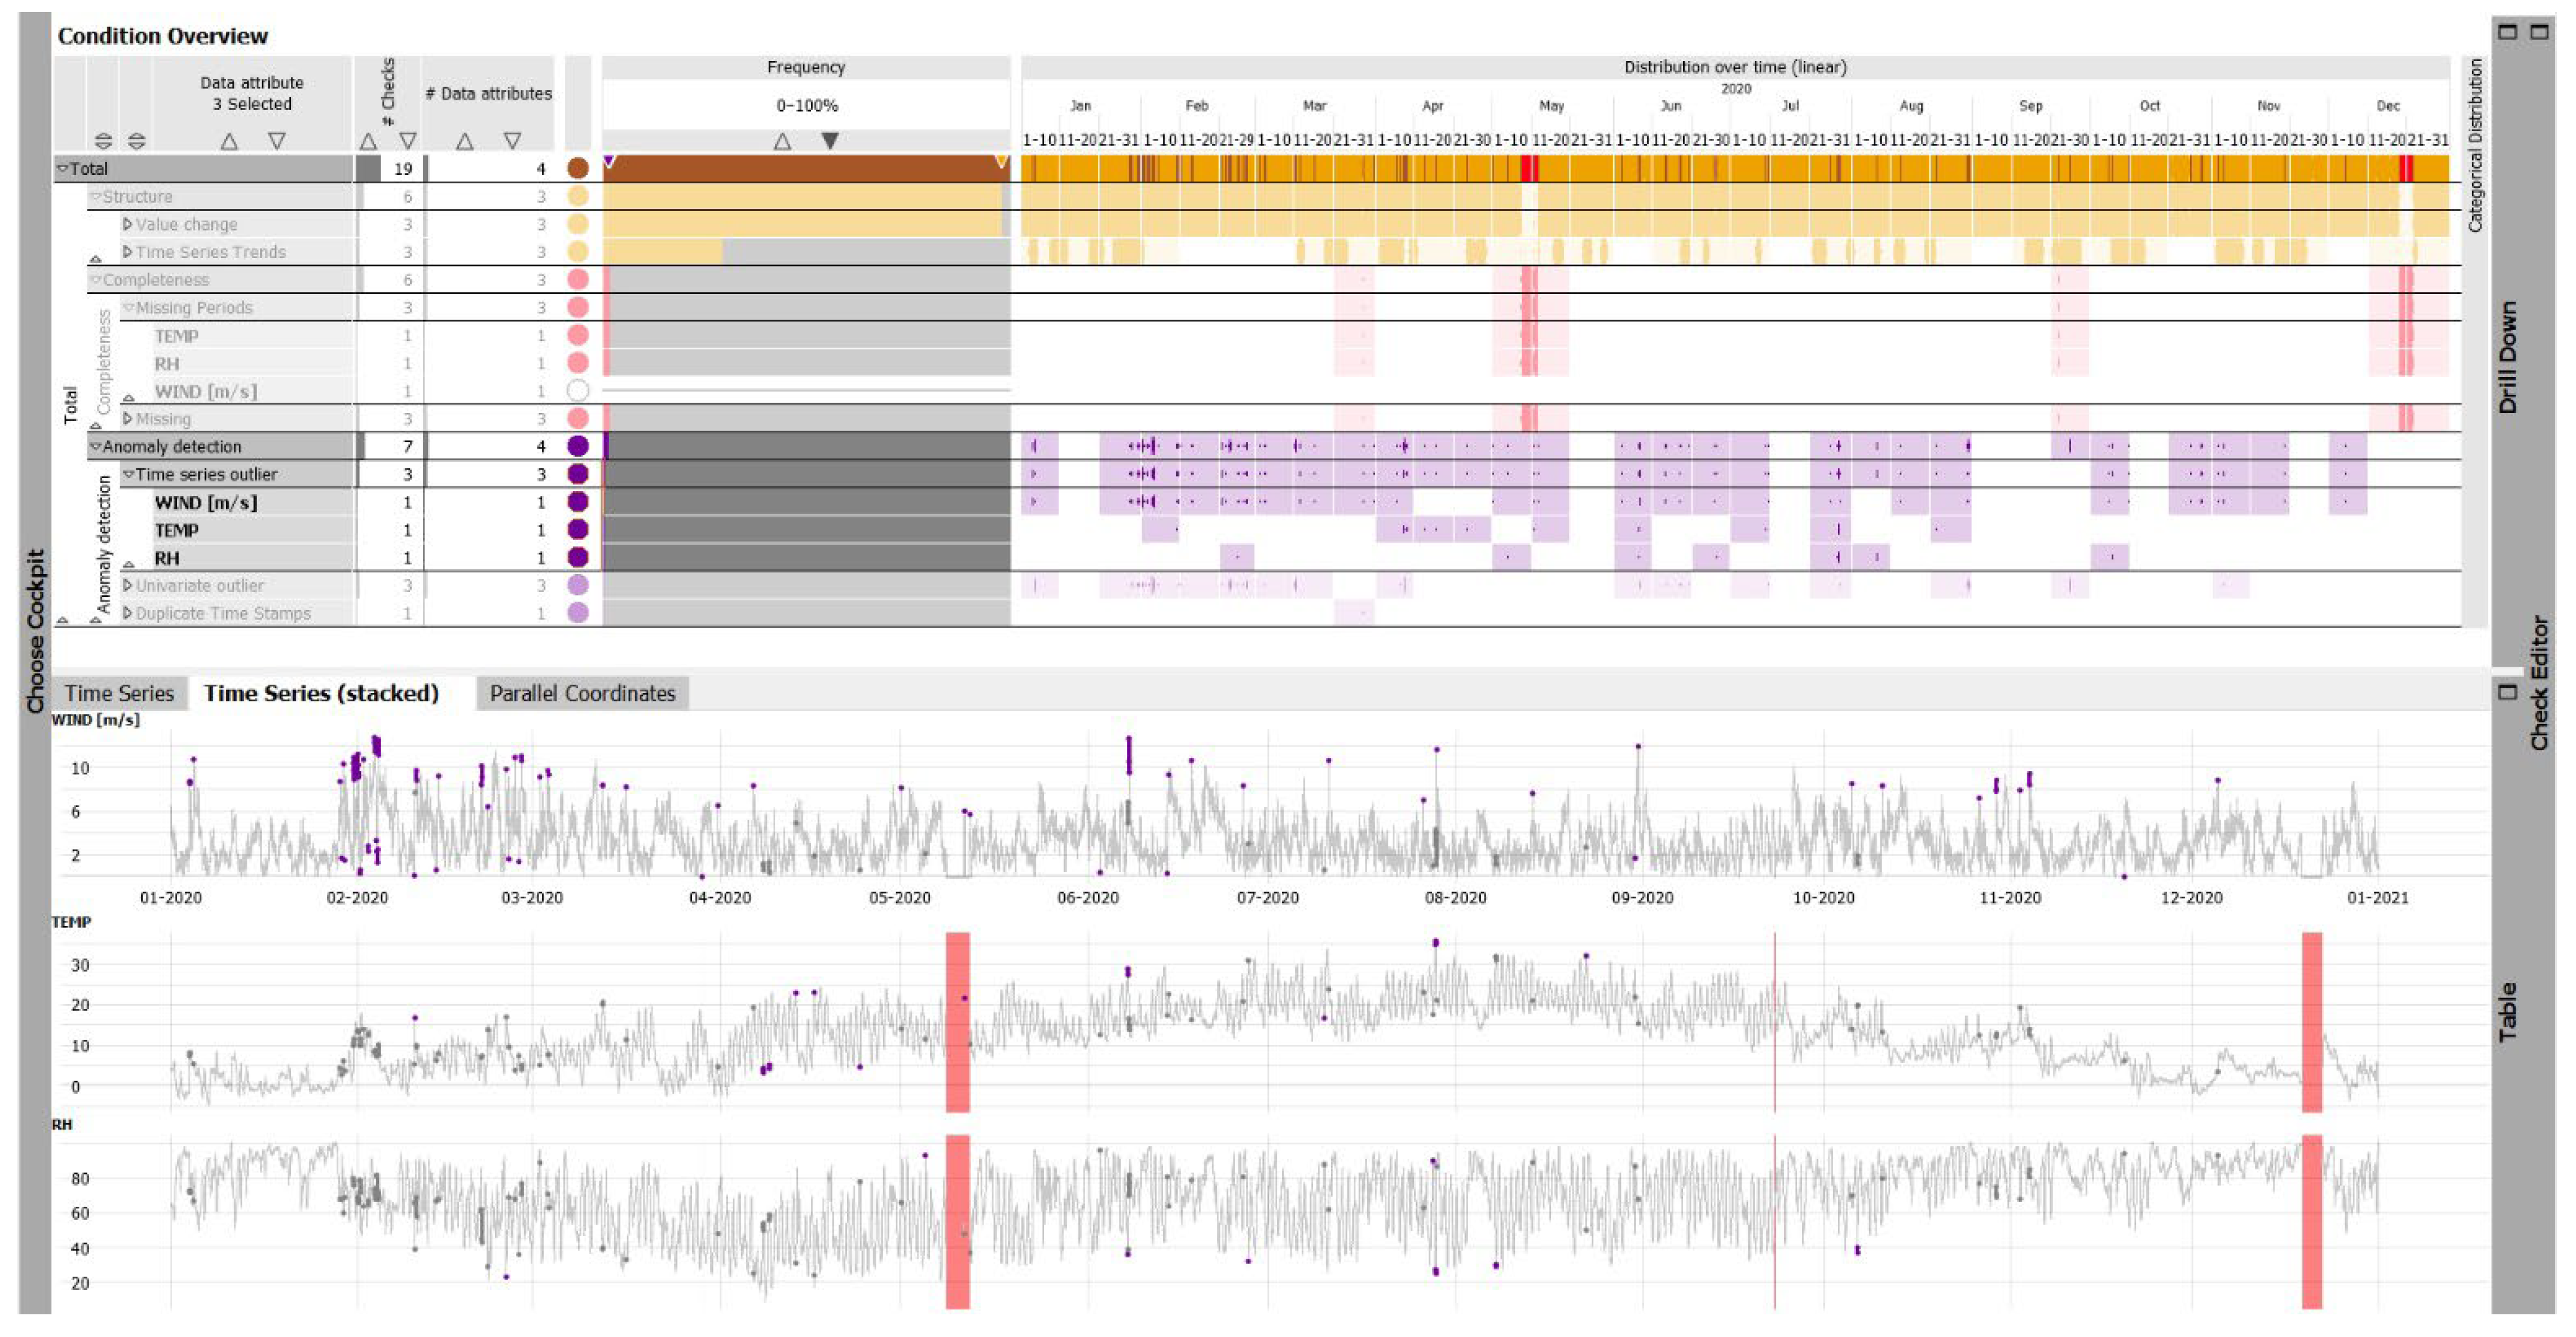Expand the Value change row
This screenshot has width=2576, height=1337.
(127, 224)
